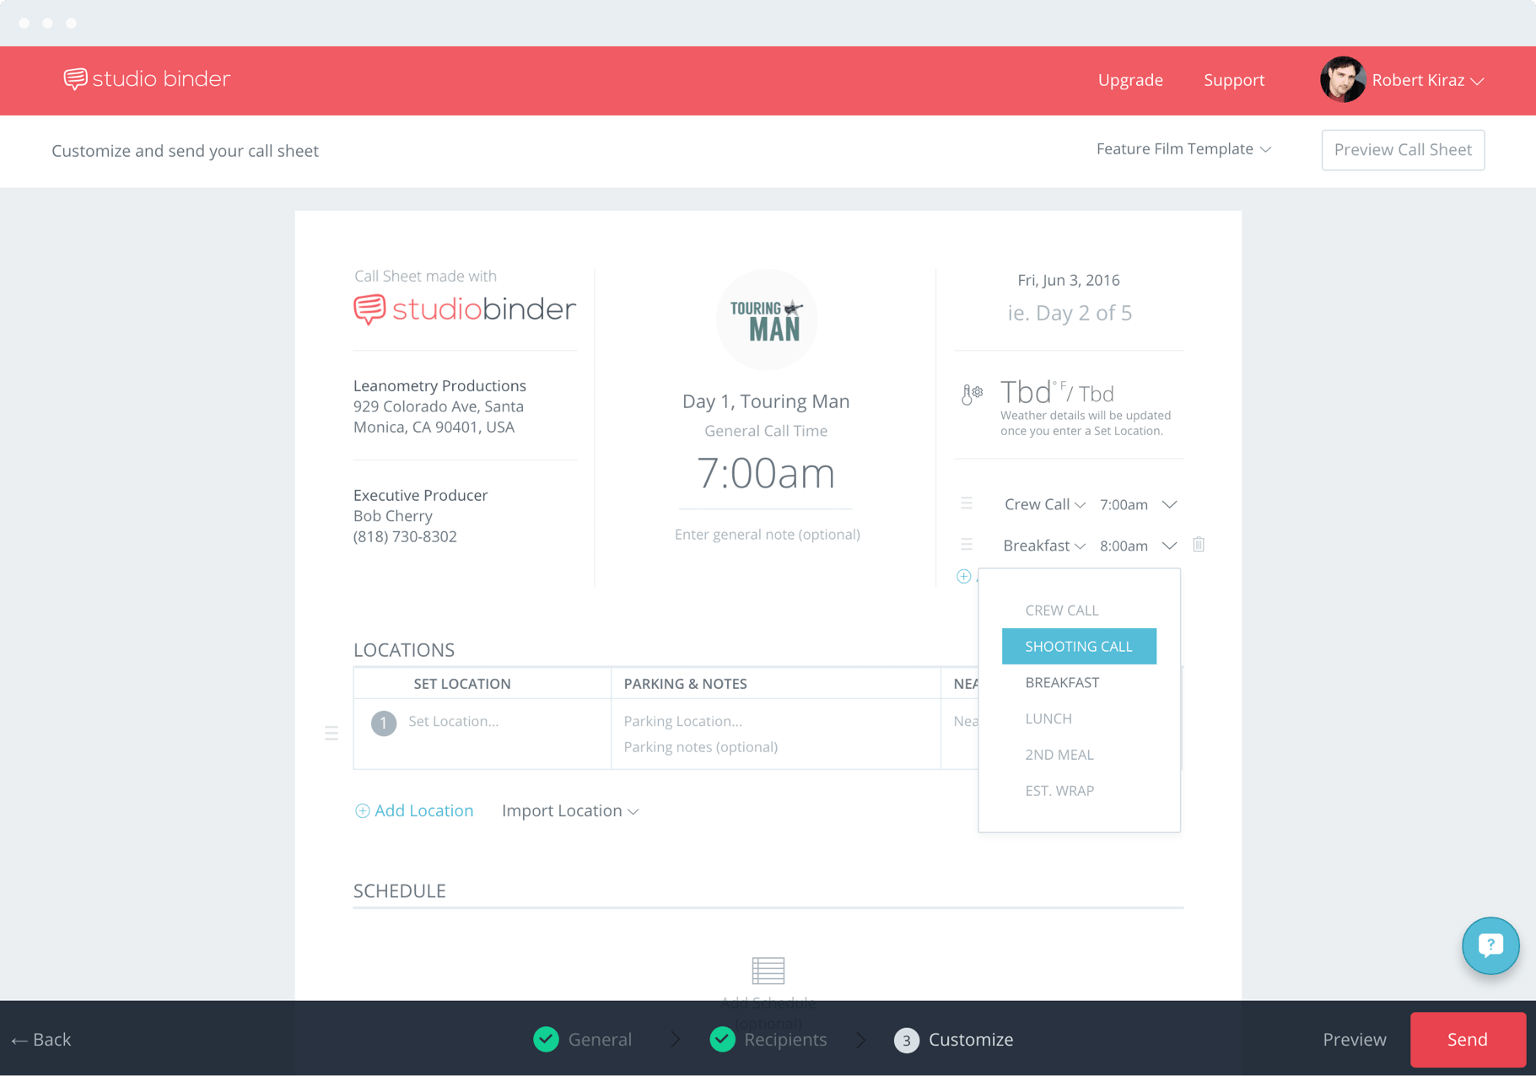Open the help chat bubble button
The width and height of the screenshot is (1536, 1076).
[1490, 945]
